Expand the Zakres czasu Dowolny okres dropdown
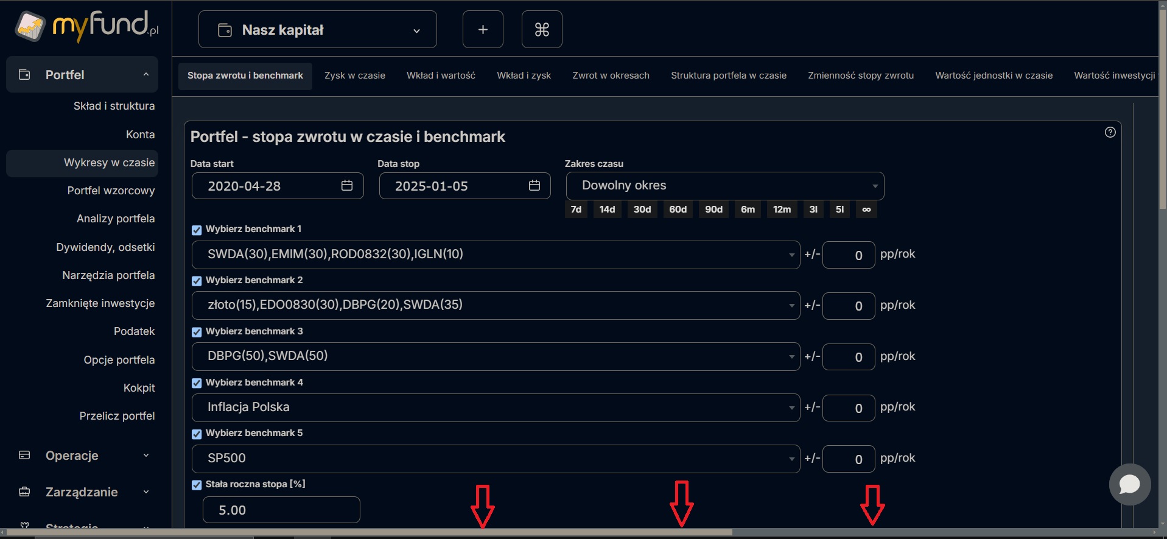1167x539 pixels. pyautogui.click(x=724, y=186)
